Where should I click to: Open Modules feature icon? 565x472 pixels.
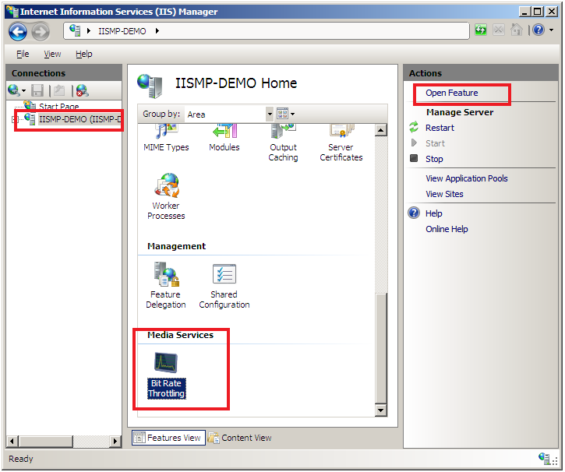coord(224,138)
